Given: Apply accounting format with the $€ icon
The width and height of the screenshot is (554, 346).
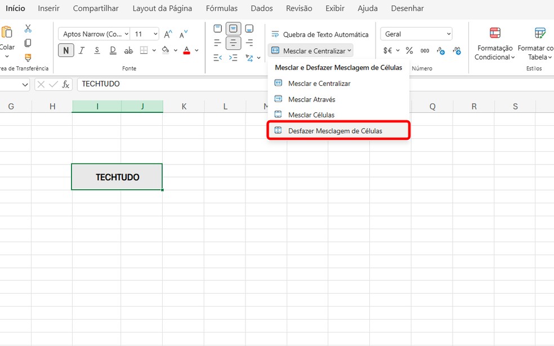Looking at the screenshot, I should tap(387, 51).
